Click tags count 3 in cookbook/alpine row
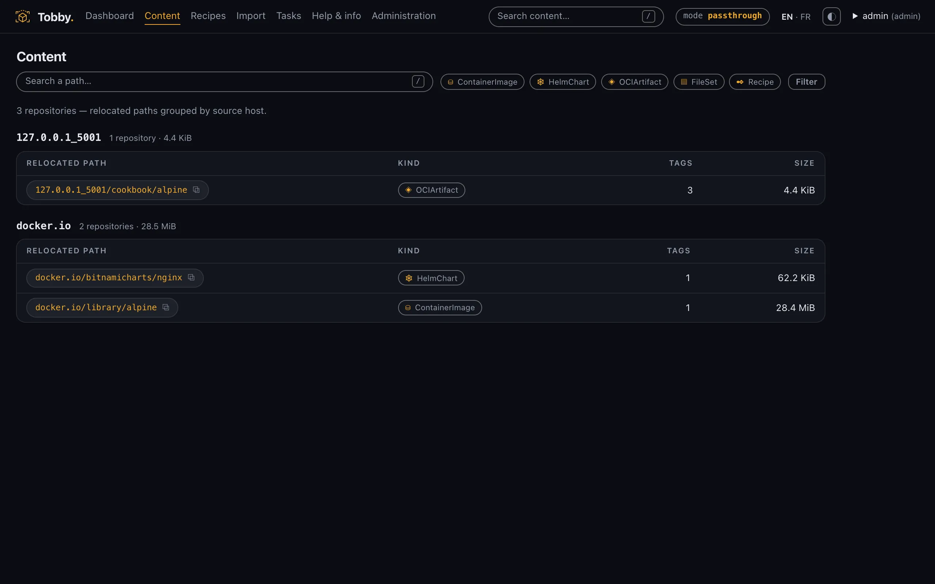 (x=690, y=191)
